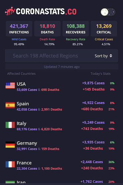The height and width of the screenshot is (185, 123).
Task: Click the Updated 7 minutes ago bar
Action: pyautogui.click(x=62, y=67)
